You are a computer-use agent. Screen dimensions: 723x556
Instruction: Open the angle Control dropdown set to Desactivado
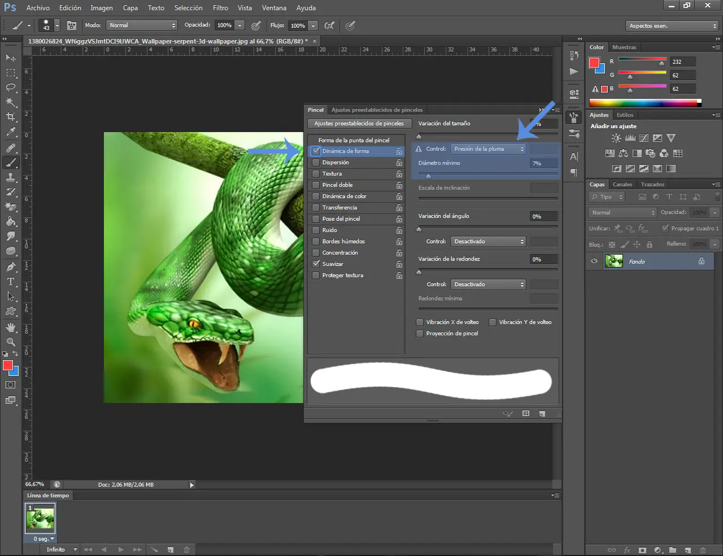point(488,242)
